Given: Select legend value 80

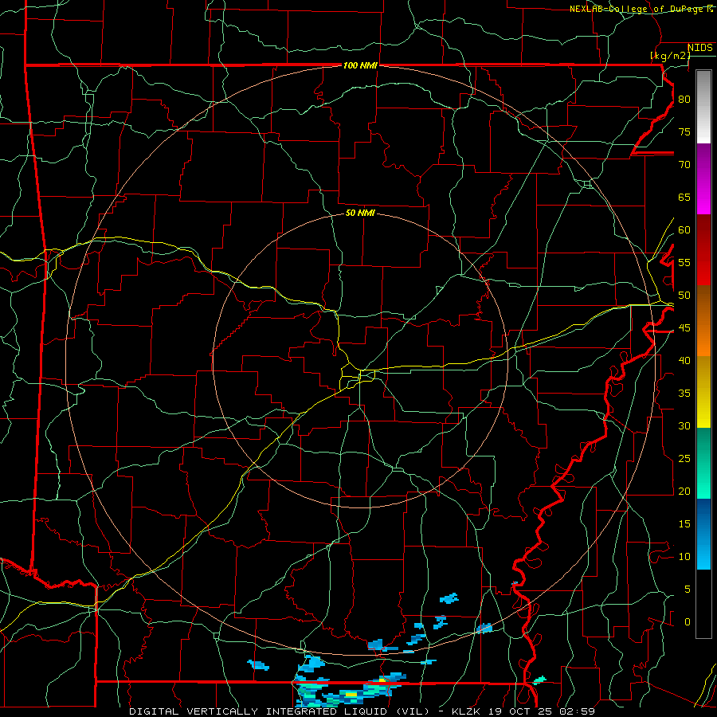Looking at the screenshot, I should click(684, 100).
